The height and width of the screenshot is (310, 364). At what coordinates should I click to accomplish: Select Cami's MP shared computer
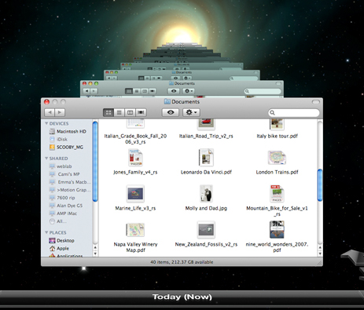click(x=64, y=174)
